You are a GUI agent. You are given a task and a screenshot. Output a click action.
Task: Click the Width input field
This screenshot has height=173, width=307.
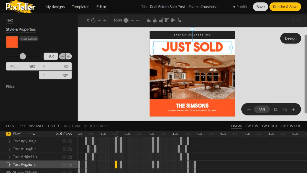(x=22, y=66)
